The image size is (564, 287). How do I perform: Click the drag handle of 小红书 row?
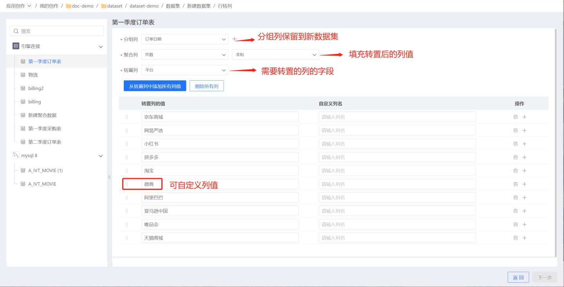point(127,144)
